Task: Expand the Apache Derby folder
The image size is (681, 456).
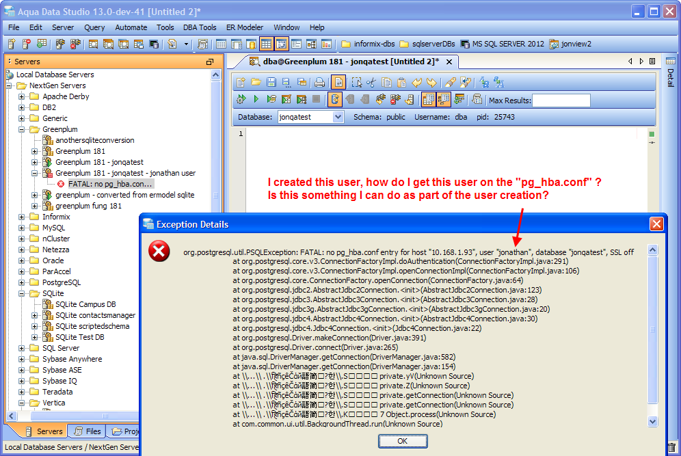Action: click(x=21, y=96)
